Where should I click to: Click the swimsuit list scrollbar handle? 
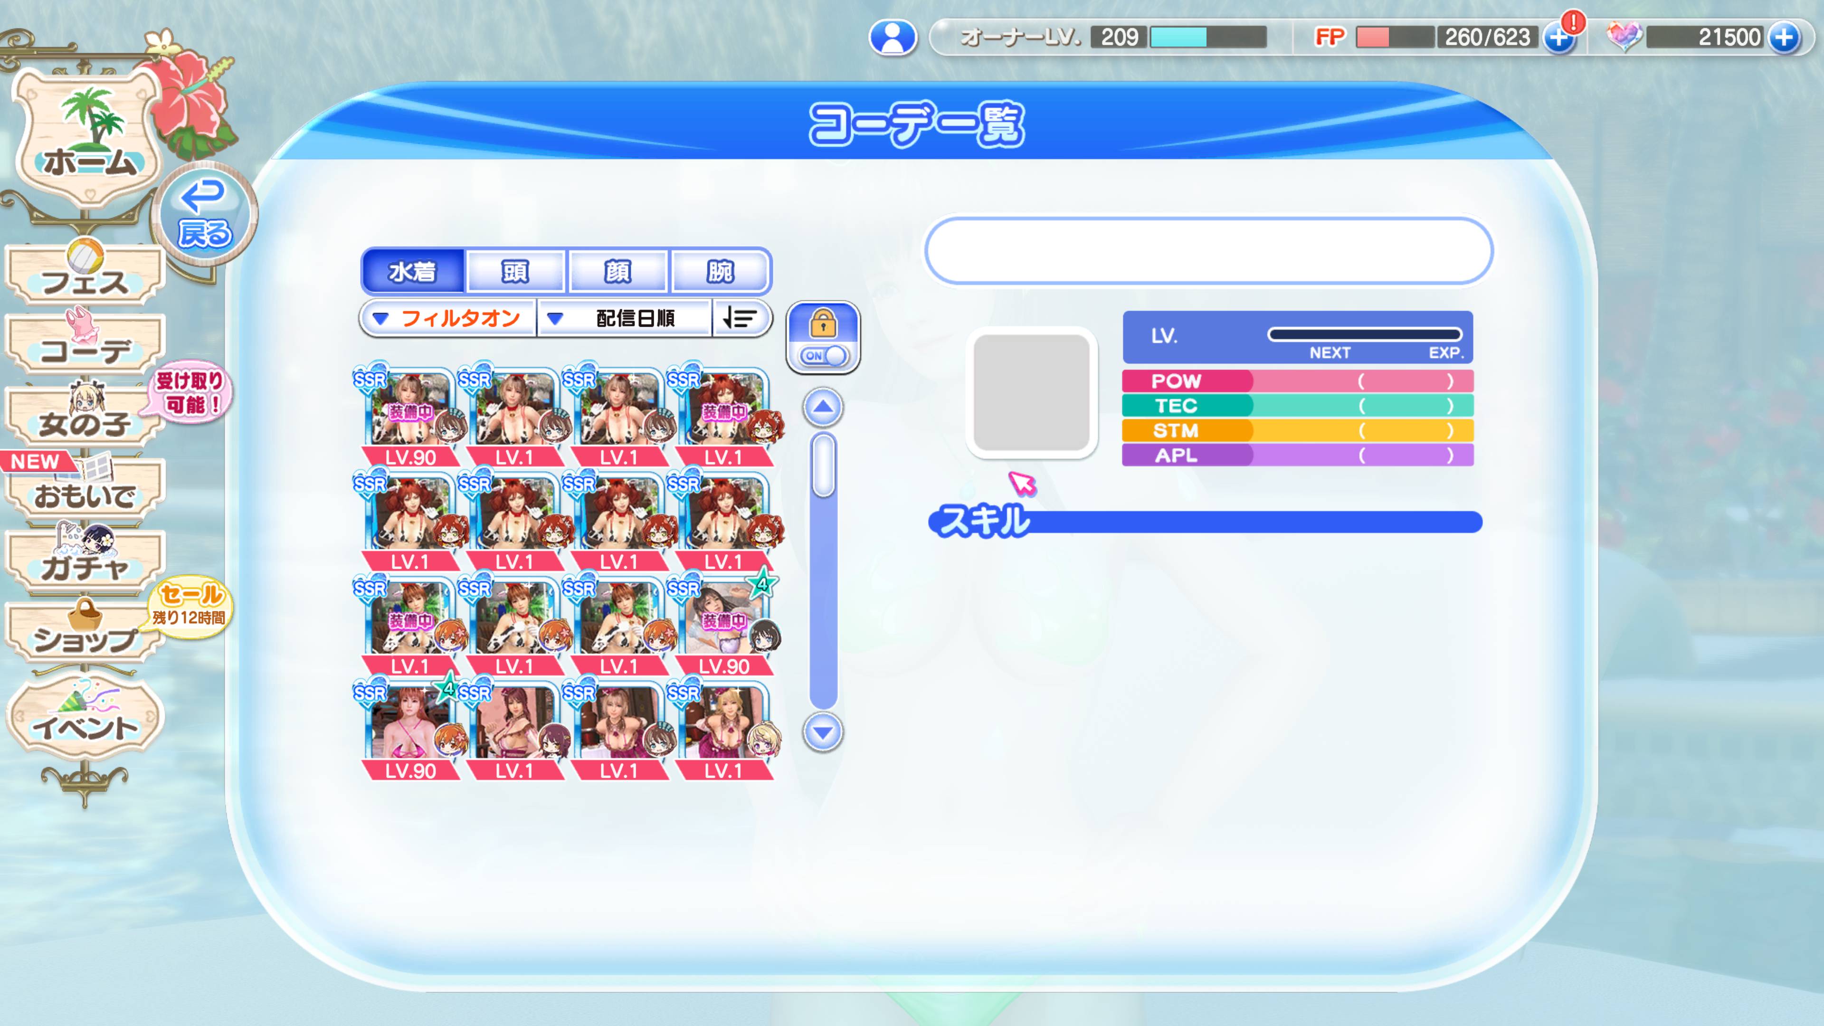click(x=823, y=465)
